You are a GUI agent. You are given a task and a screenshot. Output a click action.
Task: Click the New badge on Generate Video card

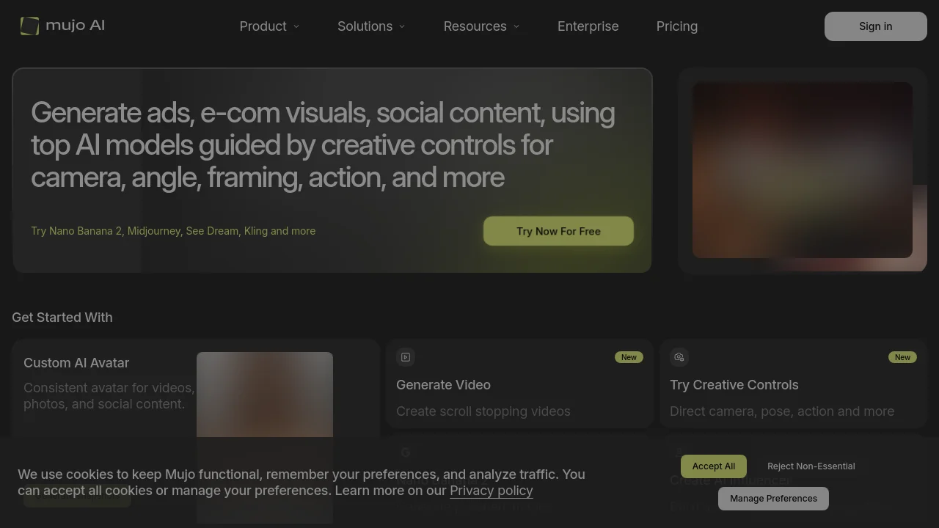(629, 357)
